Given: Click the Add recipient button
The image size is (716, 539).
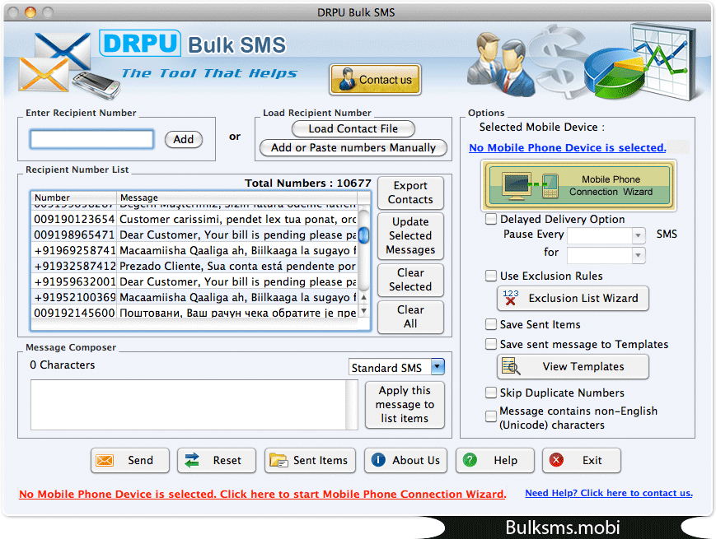Looking at the screenshot, I should point(183,139).
